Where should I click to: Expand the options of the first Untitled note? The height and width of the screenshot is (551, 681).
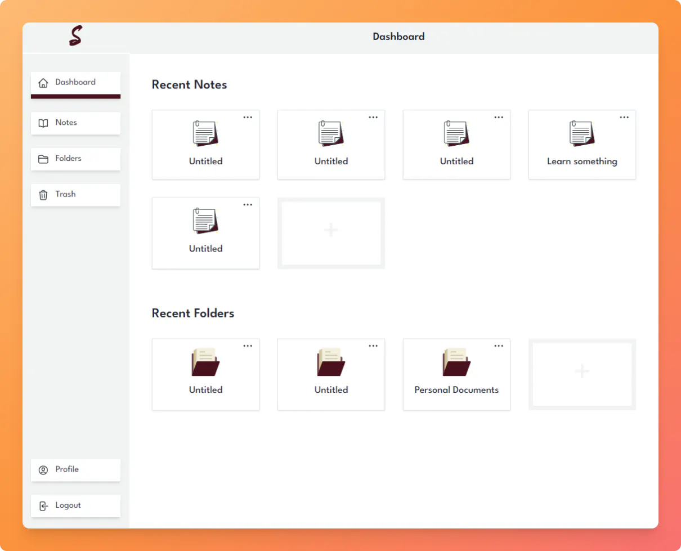coord(248,117)
